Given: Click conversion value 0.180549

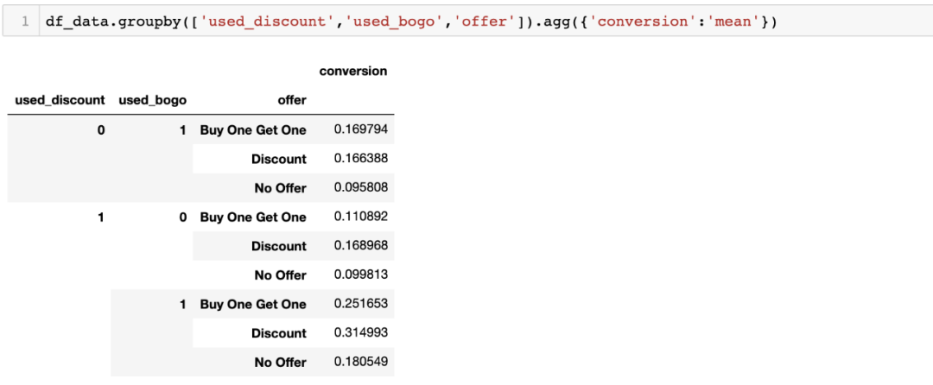Looking at the screenshot, I should [361, 363].
